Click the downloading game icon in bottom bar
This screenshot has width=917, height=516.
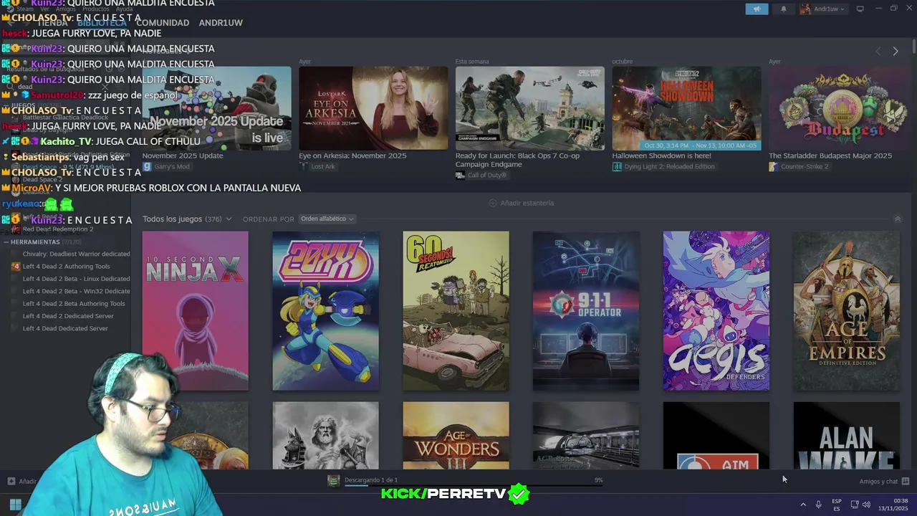[x=334, y=481]
